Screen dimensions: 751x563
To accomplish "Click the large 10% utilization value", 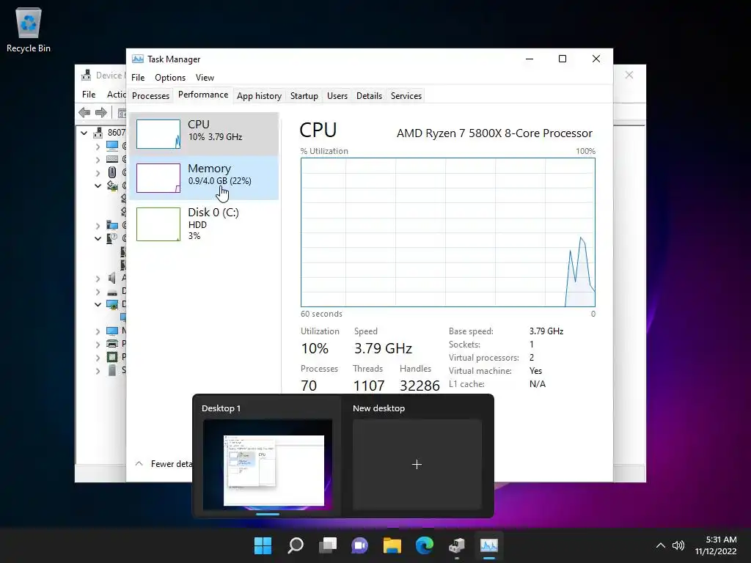I will tap(315, 348).
